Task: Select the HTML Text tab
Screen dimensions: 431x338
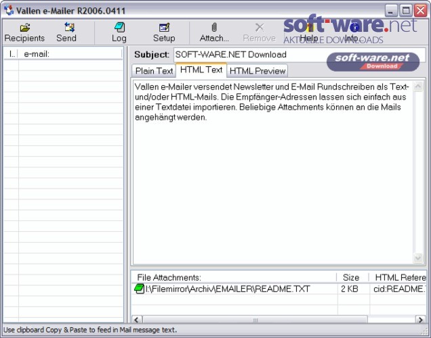Action: [201, 70]
